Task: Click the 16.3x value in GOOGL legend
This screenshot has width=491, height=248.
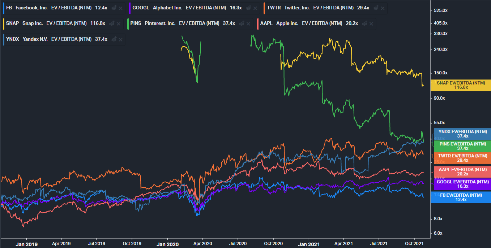Action: click(x=236, y=8)
